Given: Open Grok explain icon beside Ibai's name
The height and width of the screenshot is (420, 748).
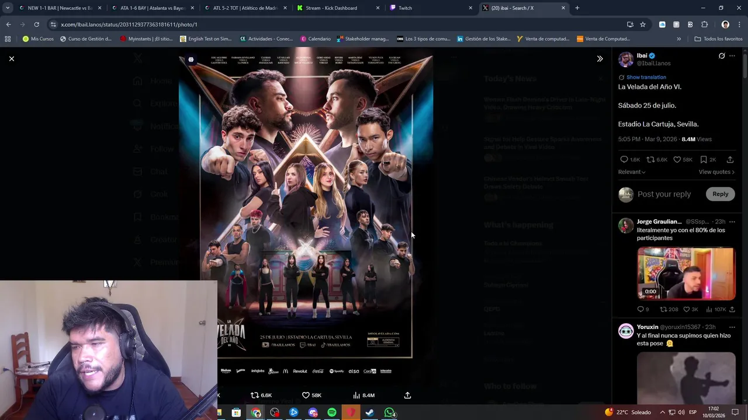Looking at the screenshot, I should [x=722, y=56].
